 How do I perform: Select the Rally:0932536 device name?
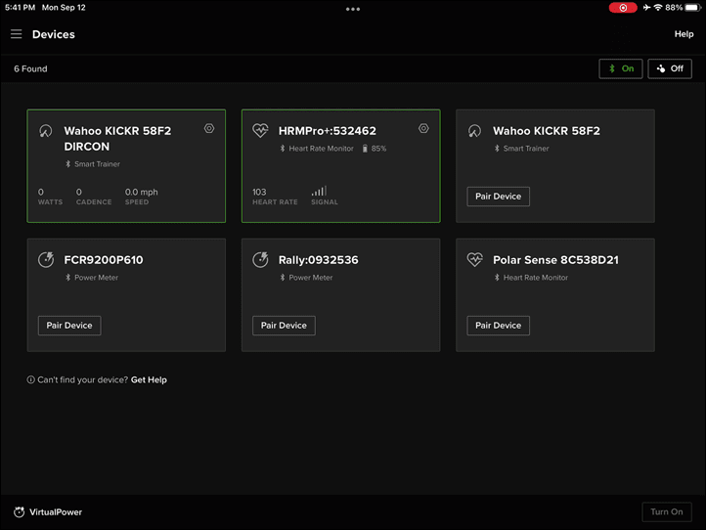(x=319, y=260)
